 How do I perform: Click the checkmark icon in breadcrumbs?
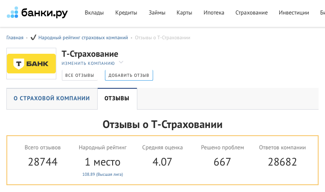[33, 38]
